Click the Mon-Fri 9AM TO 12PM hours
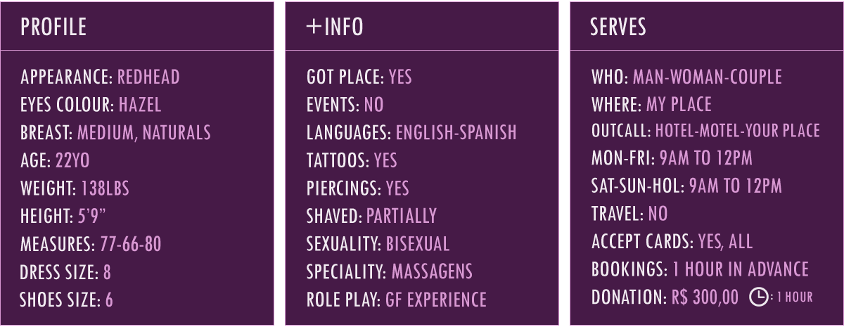Viewport: 844px width, 327px height. click(705, 158)
